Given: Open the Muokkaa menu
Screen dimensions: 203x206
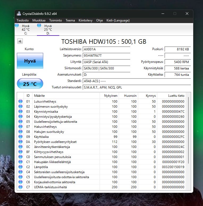Looking at the screenshot, I should tap(39, 20).
